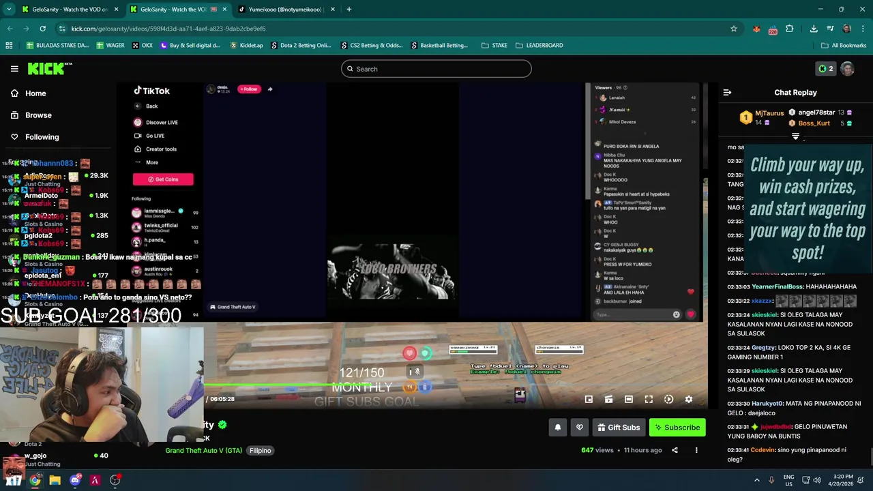The image size is (873, 491).
Task: Open the media controls button
Action: pyautogui.click(x=830, y=29)
